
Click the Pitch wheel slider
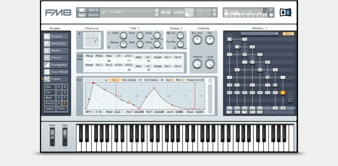52,137
